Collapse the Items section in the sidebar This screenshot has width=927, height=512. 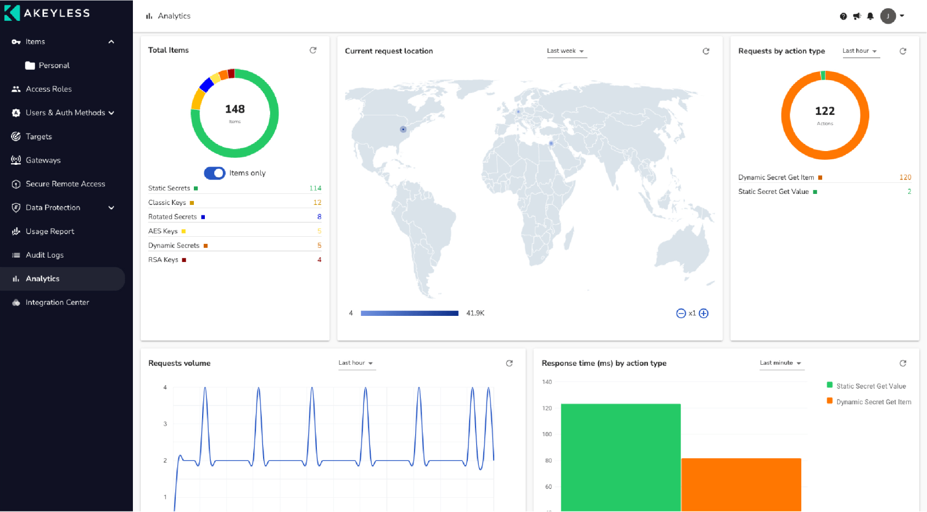(111, 41)
